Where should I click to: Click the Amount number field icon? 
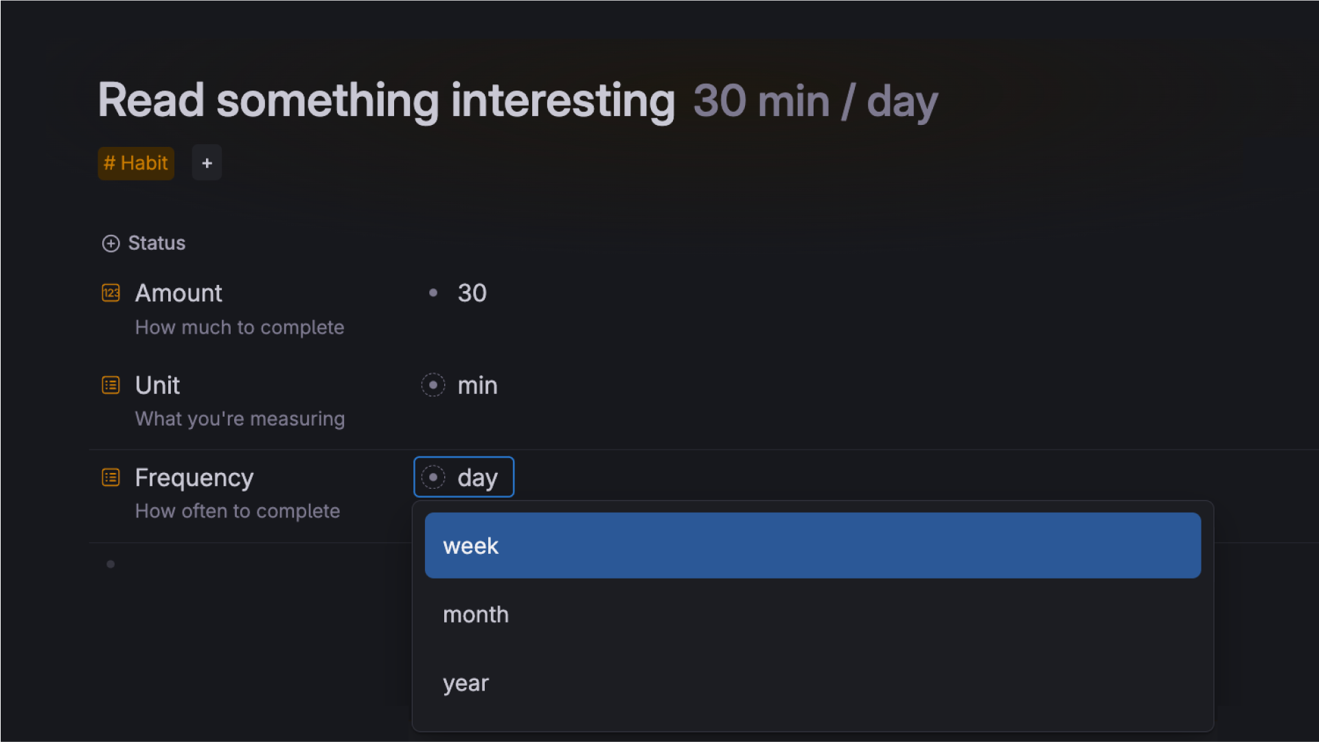coord(111,293)
